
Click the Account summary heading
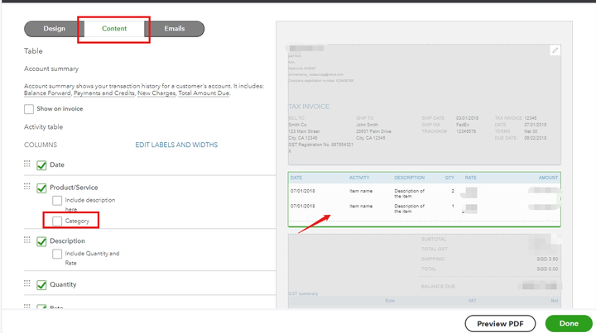pyautogui.click(x=51, y=69)
